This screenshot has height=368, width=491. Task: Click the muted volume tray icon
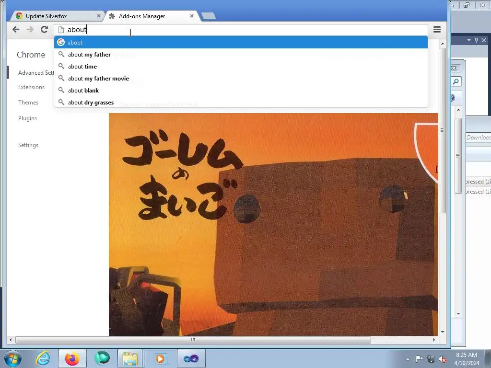pyautogui.click(x=443, y=359)
